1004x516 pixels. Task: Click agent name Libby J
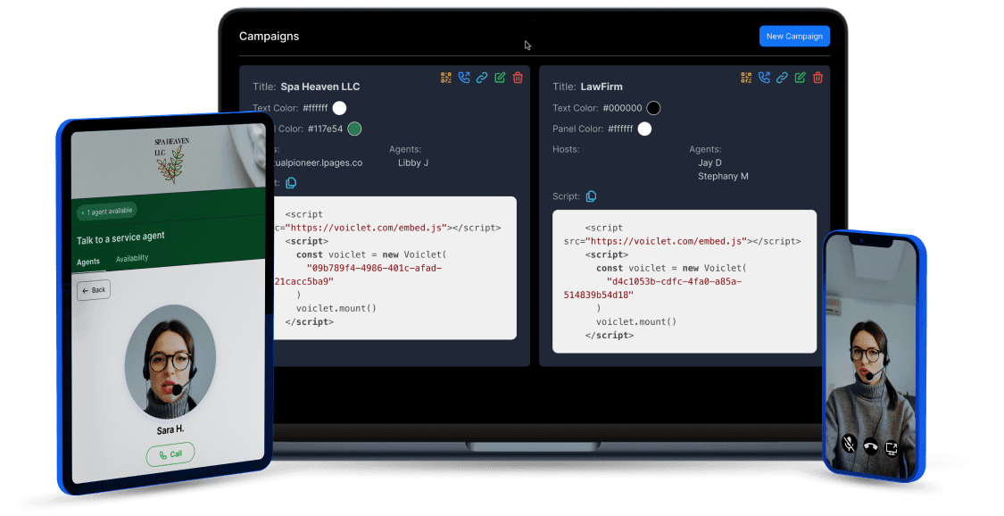pyautogui.click(x=413, y=162)
